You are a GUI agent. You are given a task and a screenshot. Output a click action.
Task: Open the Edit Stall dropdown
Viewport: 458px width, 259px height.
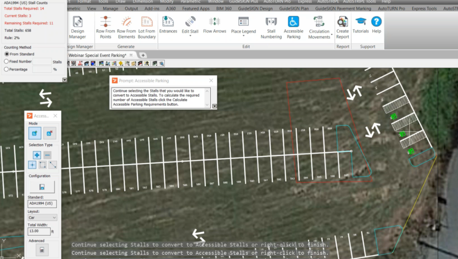[190, 36]
